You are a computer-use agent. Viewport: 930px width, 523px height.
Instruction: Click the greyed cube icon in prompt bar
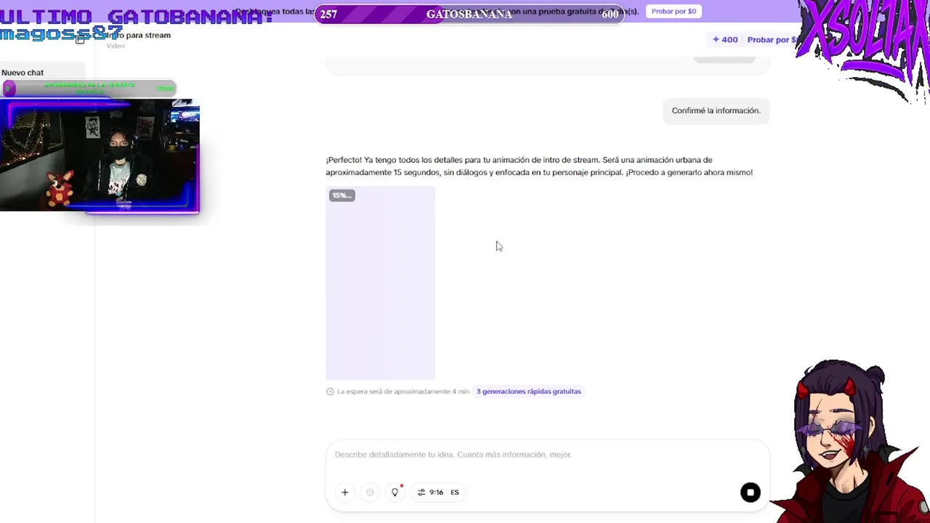click(370, 492)
